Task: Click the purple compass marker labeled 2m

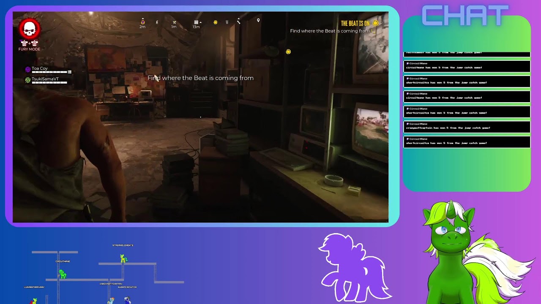Action: coord(142,22)
